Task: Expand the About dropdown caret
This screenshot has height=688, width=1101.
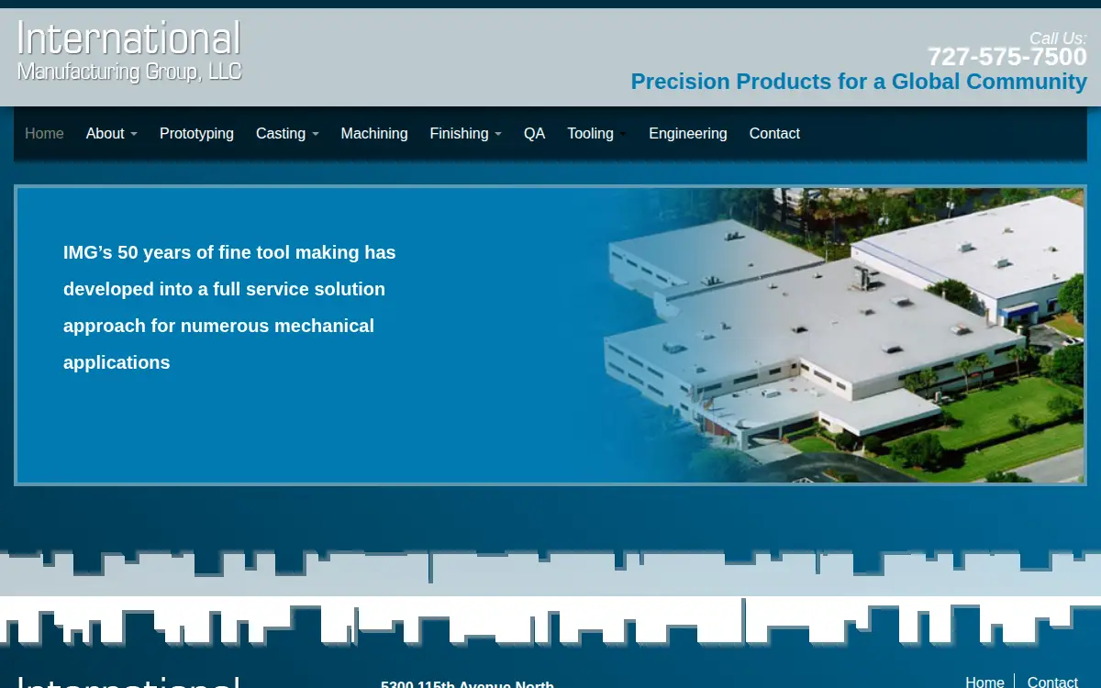Action: [x=133, y=135]
